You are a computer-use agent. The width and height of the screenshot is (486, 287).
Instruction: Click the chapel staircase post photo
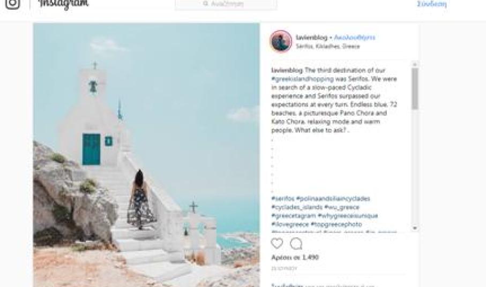tap(146, 155)
